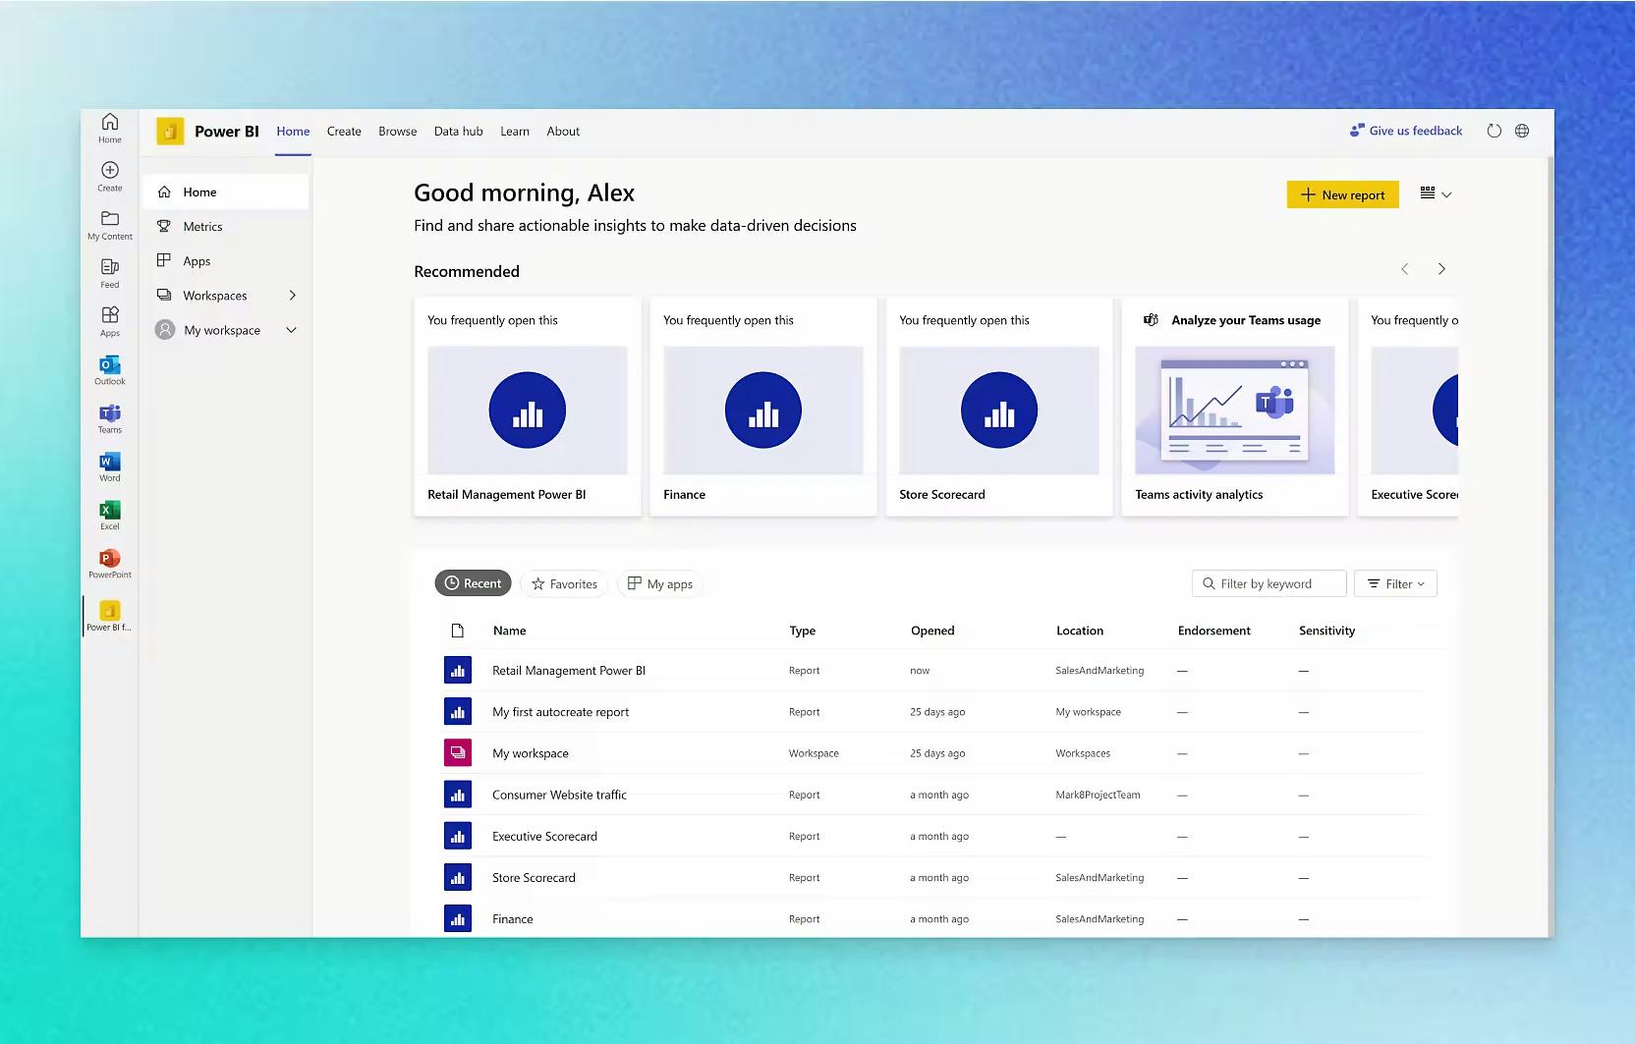The width and height of the screenshot is (1635, 1044).
Task: Open the Filter dropdown above the table
Action: pos(1394,582)
